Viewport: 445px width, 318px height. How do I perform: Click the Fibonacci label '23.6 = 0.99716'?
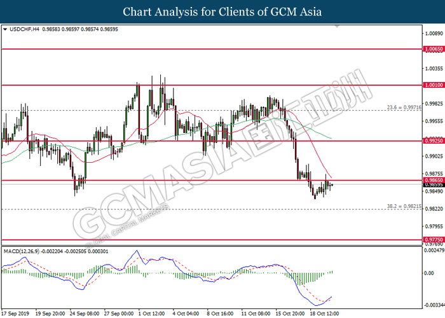click(404, 107)
